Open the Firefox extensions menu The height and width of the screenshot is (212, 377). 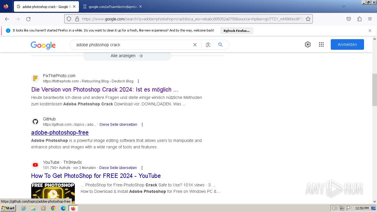pos(359,19)
